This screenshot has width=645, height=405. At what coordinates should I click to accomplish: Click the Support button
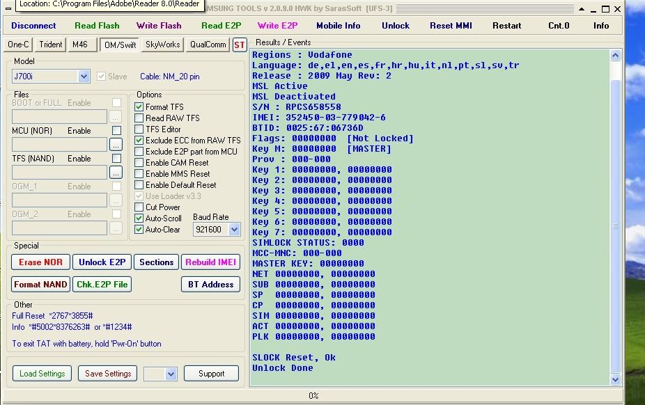pos(212,374)
